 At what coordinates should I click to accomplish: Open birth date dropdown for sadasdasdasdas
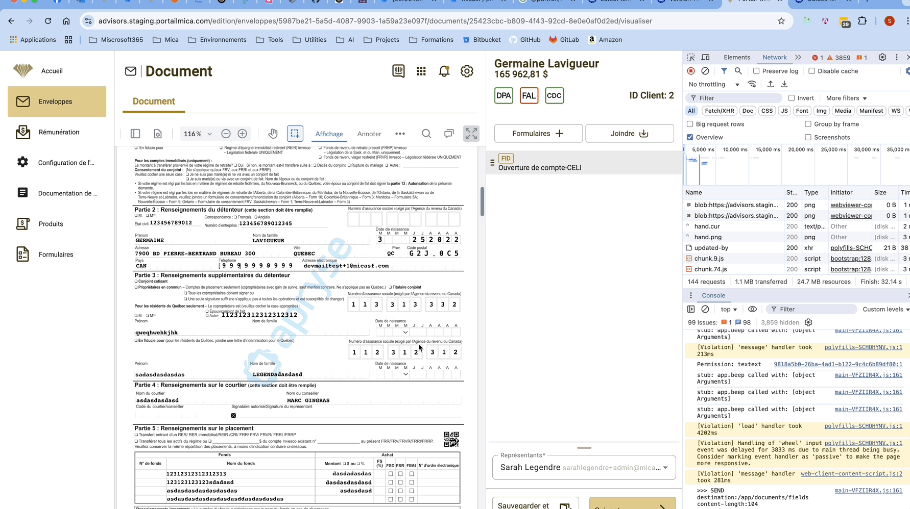(405, 374)
